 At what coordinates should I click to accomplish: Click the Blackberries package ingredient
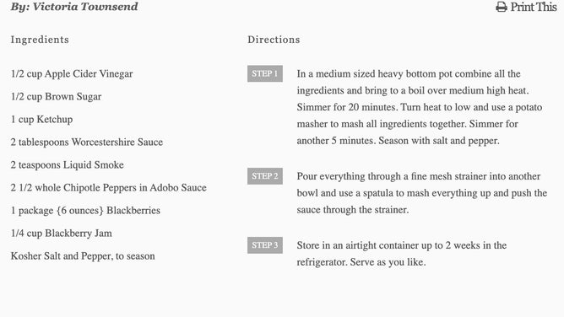85,211
